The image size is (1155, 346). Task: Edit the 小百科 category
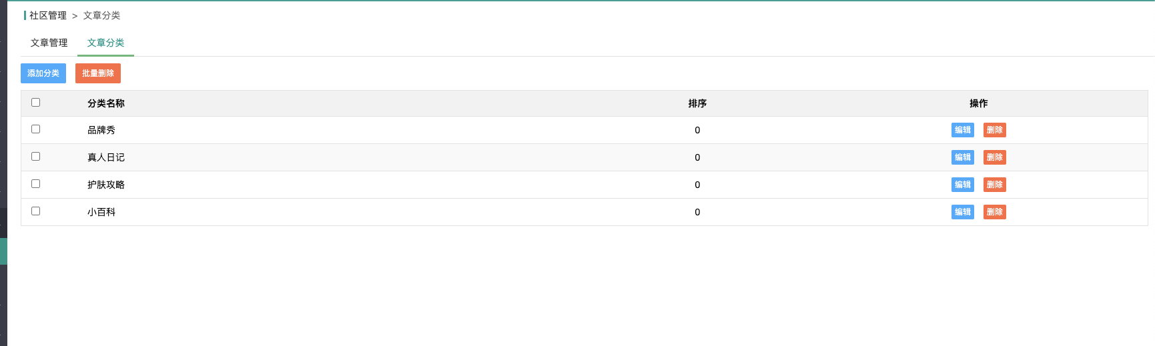tap(963, 212)
